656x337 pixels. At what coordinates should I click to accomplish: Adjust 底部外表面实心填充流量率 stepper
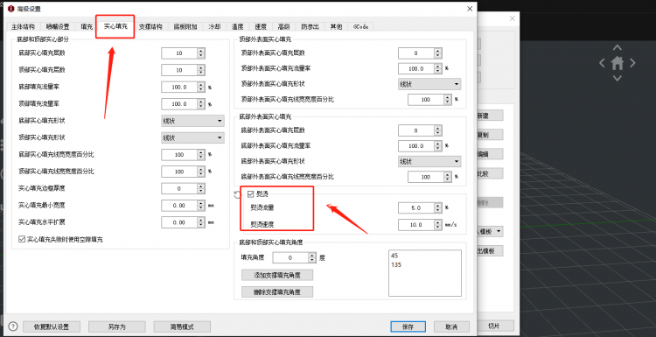click(x=438, y=145)
